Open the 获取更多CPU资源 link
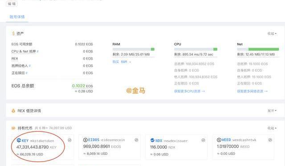Viewport: 285px width, 166px height. (189, 91)
